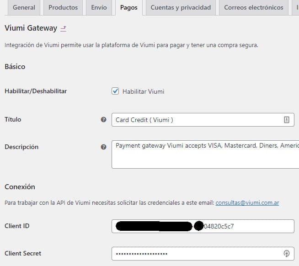The width and height of the screenshot is (299, 266).
Task: Click the Viumi Gateway page heading
Action: click(x=31, y=28)
